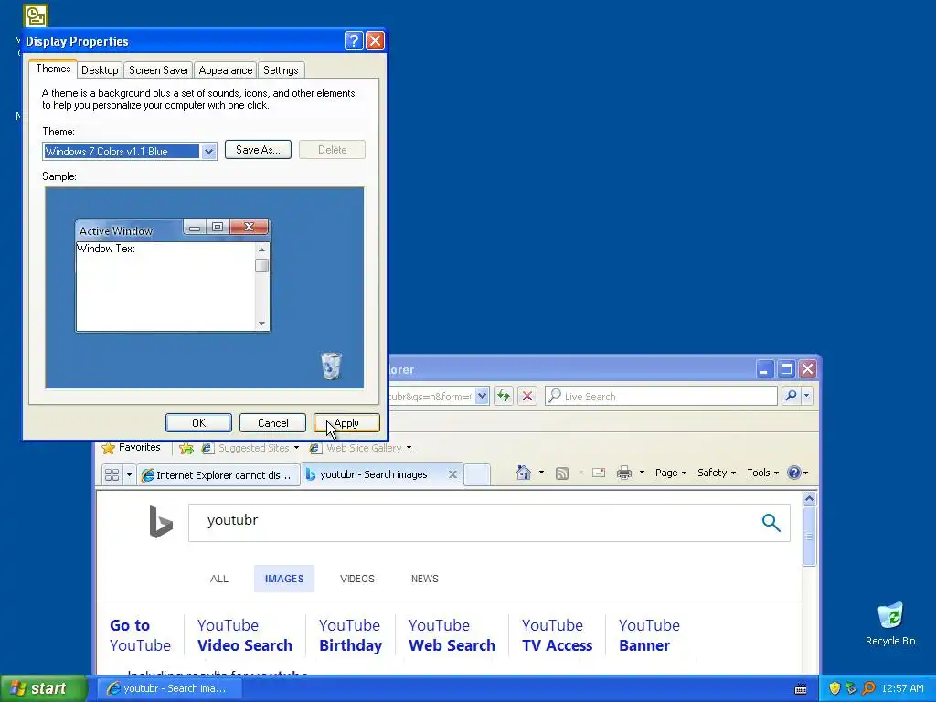Switch to 'Internet Explorer cannot display' tab
This screenshot has width=936, height=702.
coord(218,474)
